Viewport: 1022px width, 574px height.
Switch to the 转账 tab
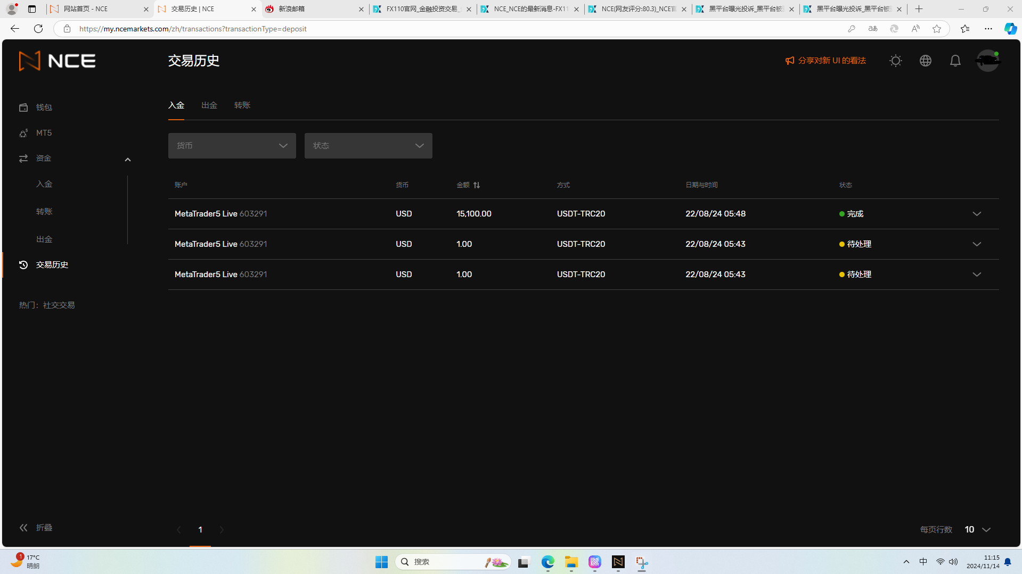click(242, 105)
